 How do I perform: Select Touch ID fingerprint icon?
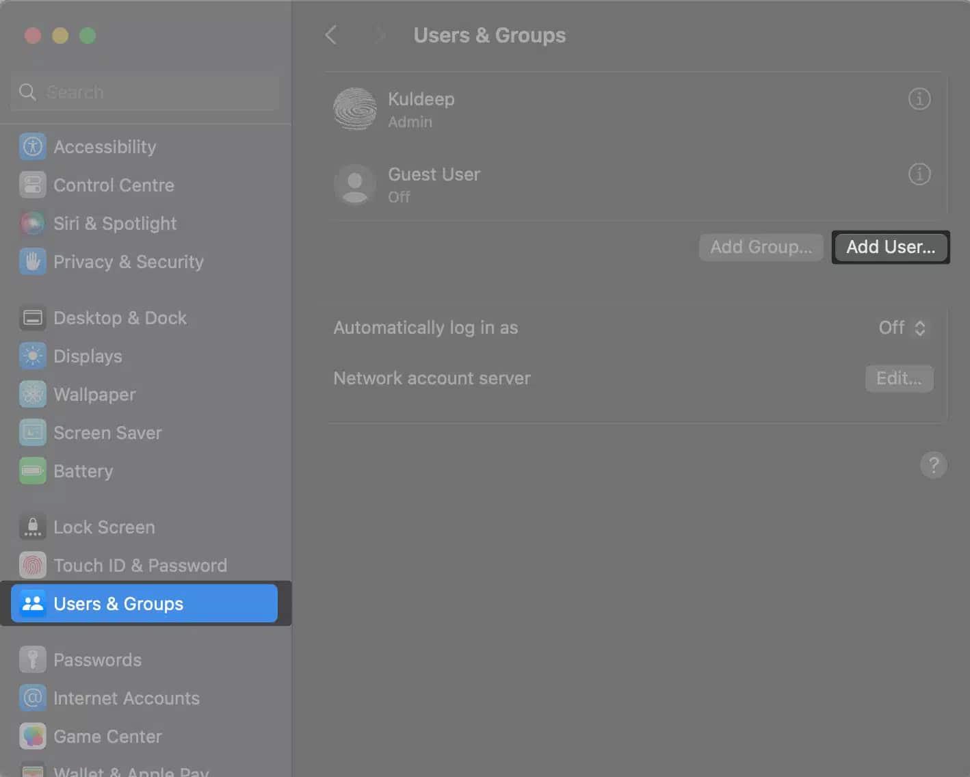(x=33, y=565)
